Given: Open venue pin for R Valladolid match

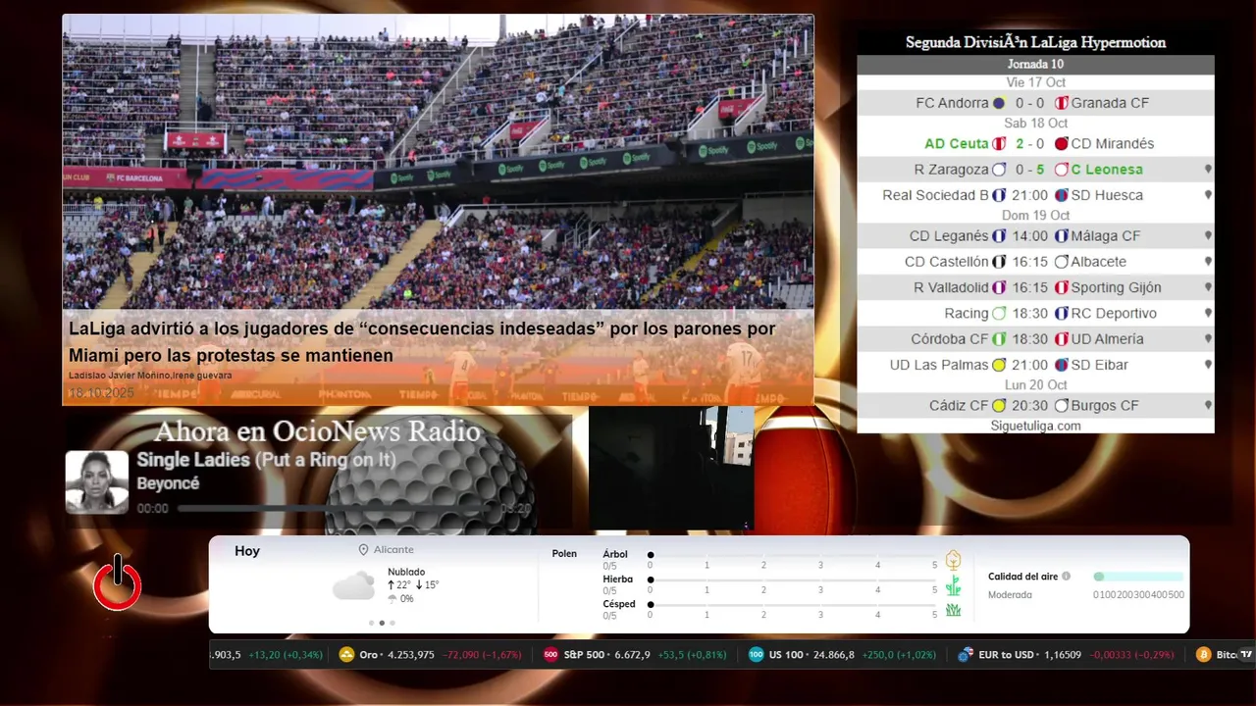Looking at the screenshot, I should [1208, 287].
